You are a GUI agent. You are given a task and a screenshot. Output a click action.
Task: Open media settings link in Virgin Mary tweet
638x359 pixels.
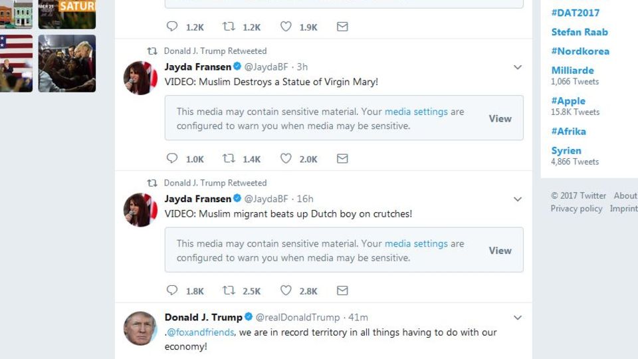[416, 112]
